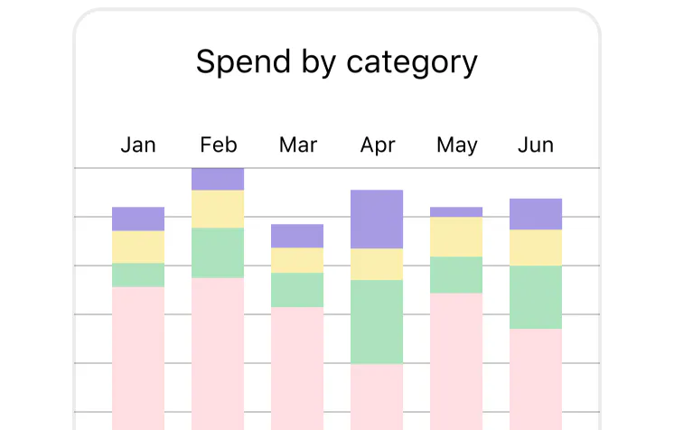
Task: Click the yellow segment of the Apr bar
Action: pyautogui.click(x=377, y=264)
